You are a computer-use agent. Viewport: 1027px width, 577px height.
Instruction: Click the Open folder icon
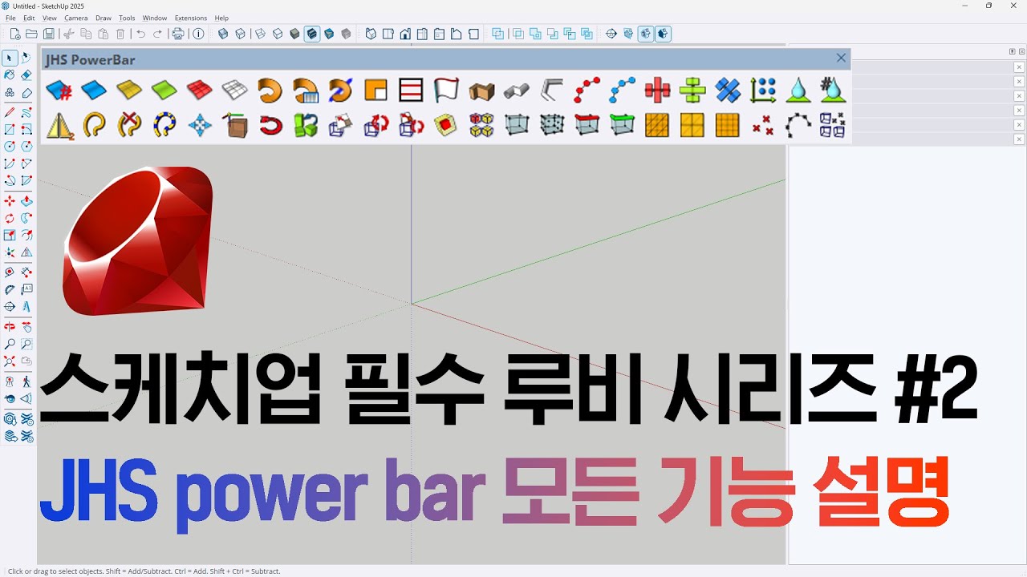pyautogui.click(x=32, y=34)
